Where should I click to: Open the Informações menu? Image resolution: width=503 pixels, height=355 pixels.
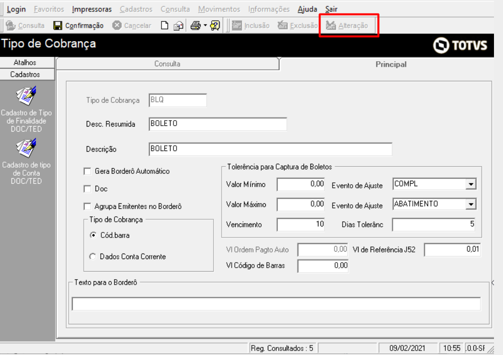(269, 9)
